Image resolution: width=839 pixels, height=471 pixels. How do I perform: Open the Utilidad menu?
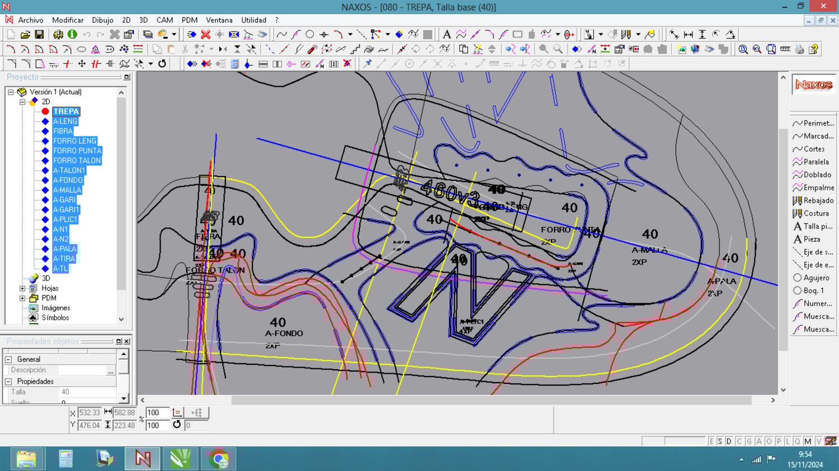[254, 20]
